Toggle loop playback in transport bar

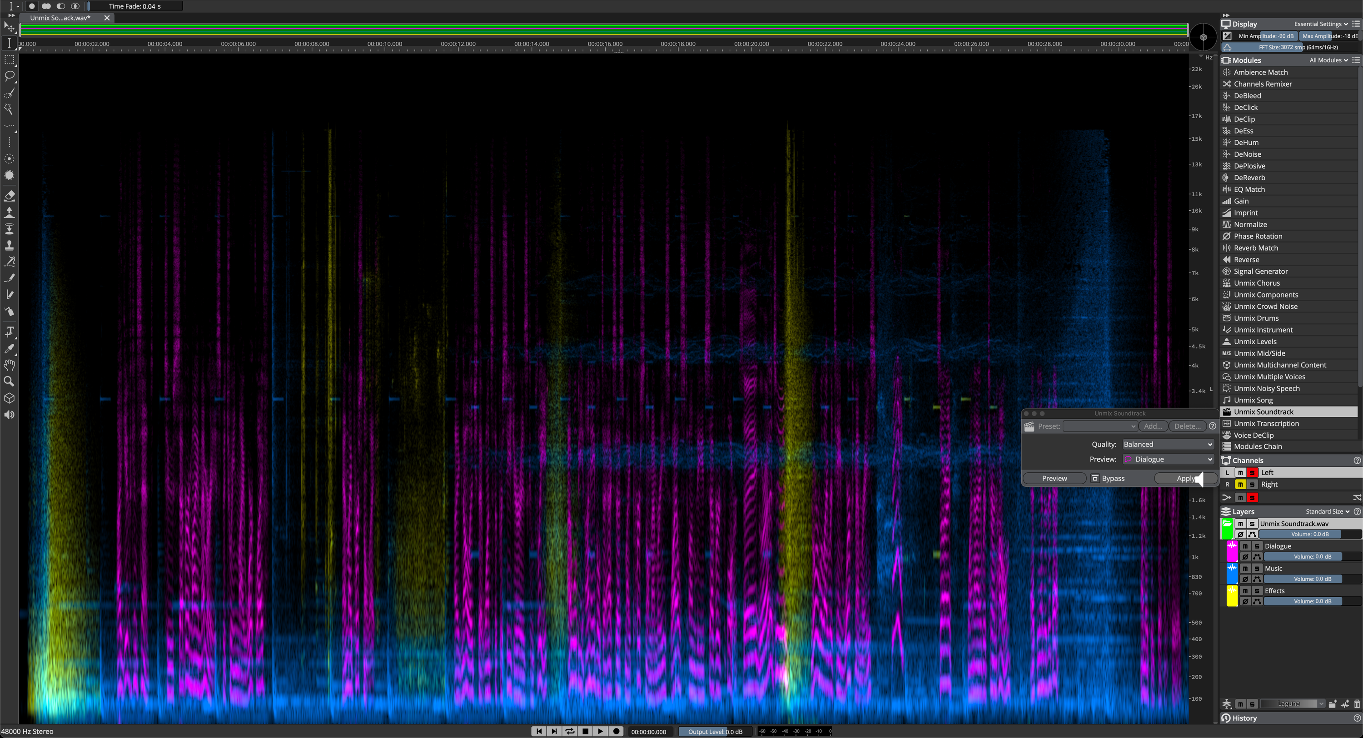(x=569, y=731)
